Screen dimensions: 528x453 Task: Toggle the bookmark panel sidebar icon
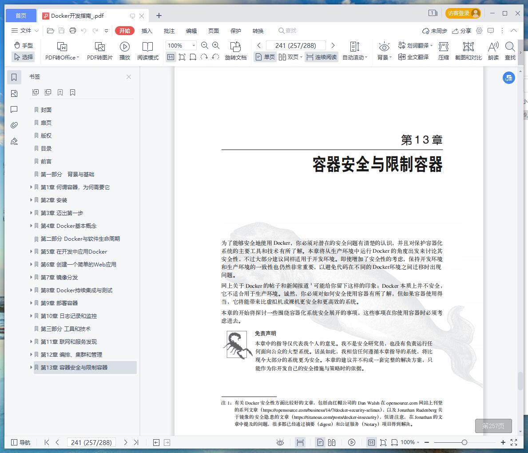14,77
